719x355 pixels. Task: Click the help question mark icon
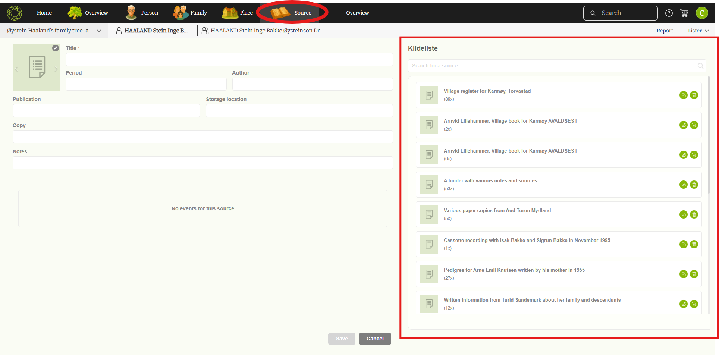tap(669, 13)
